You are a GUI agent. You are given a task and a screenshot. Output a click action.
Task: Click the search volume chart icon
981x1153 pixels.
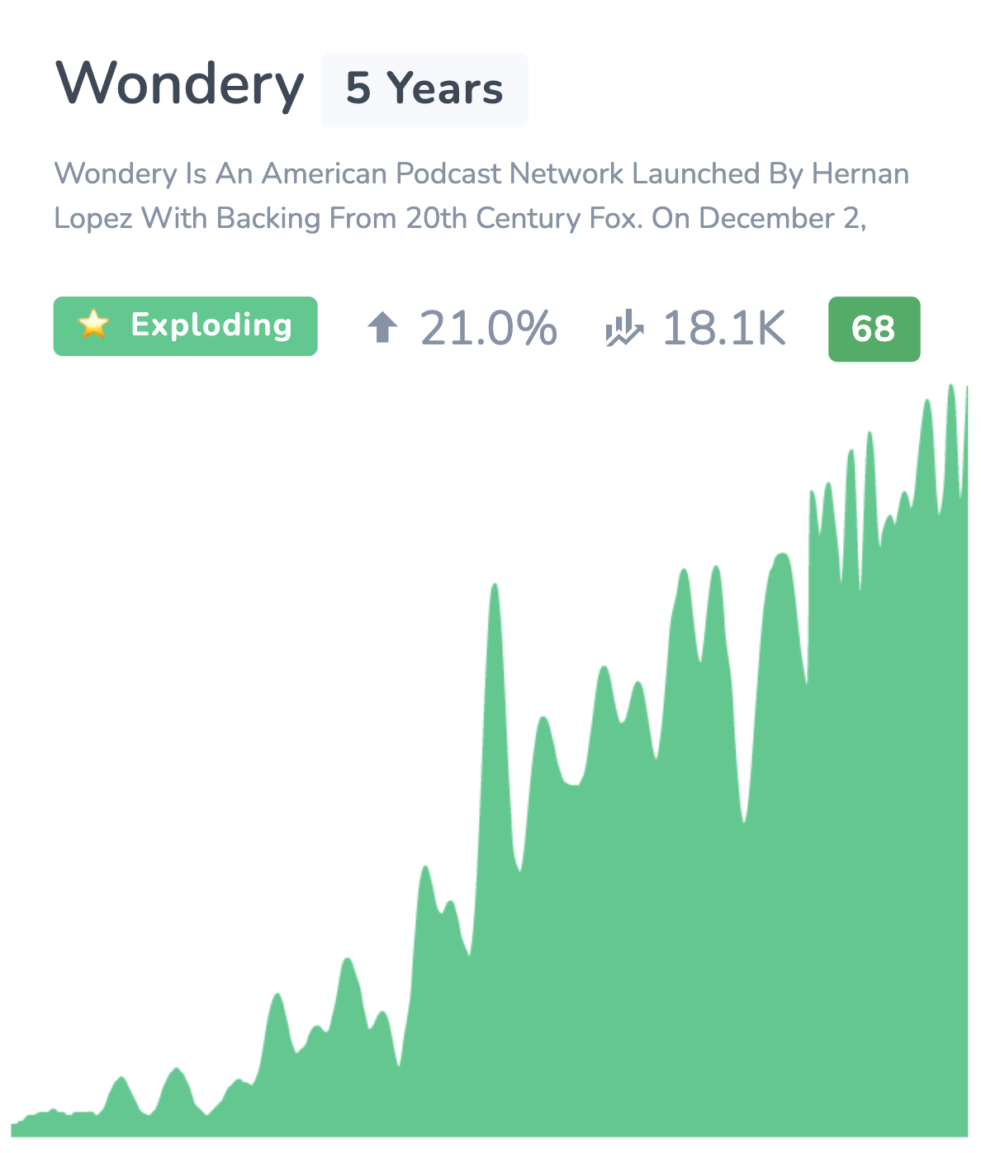623,327
